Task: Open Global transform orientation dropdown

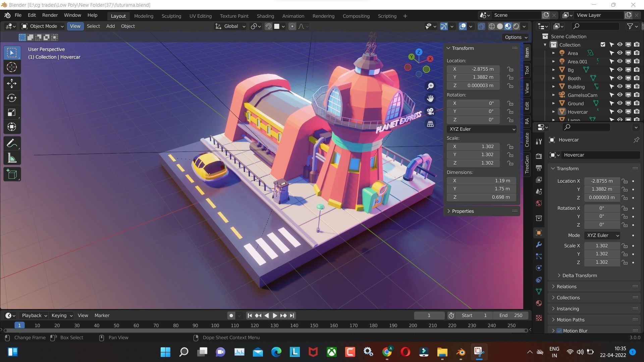Action: coord(230,26)
